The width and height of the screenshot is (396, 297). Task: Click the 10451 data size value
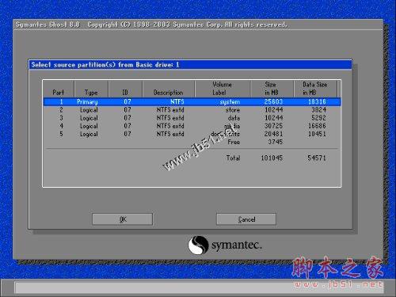click(x=317, y=134)
